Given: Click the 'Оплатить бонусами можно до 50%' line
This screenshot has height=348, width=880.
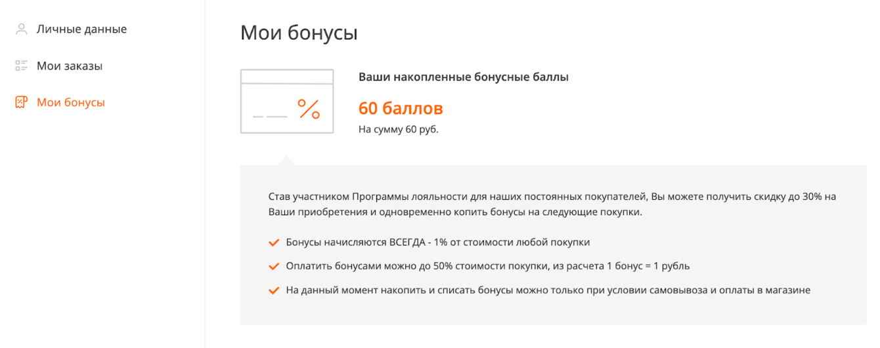Looking at the screenshot, I should click(487, 266).
